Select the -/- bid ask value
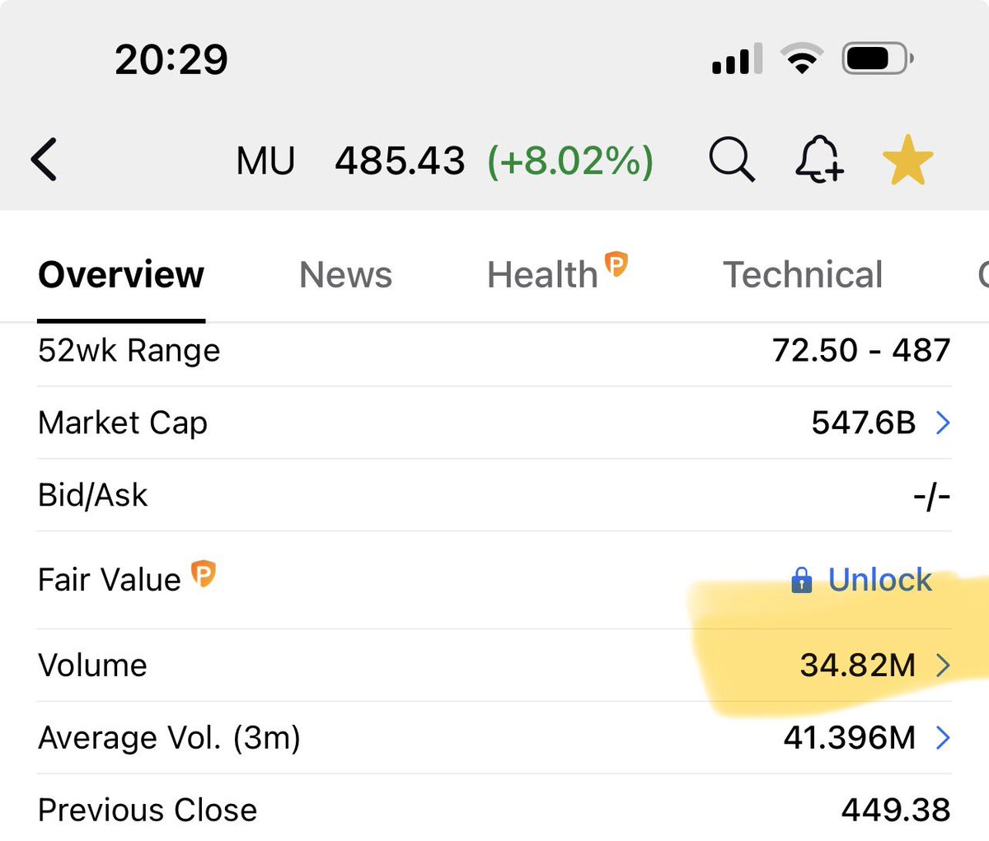 932,495
